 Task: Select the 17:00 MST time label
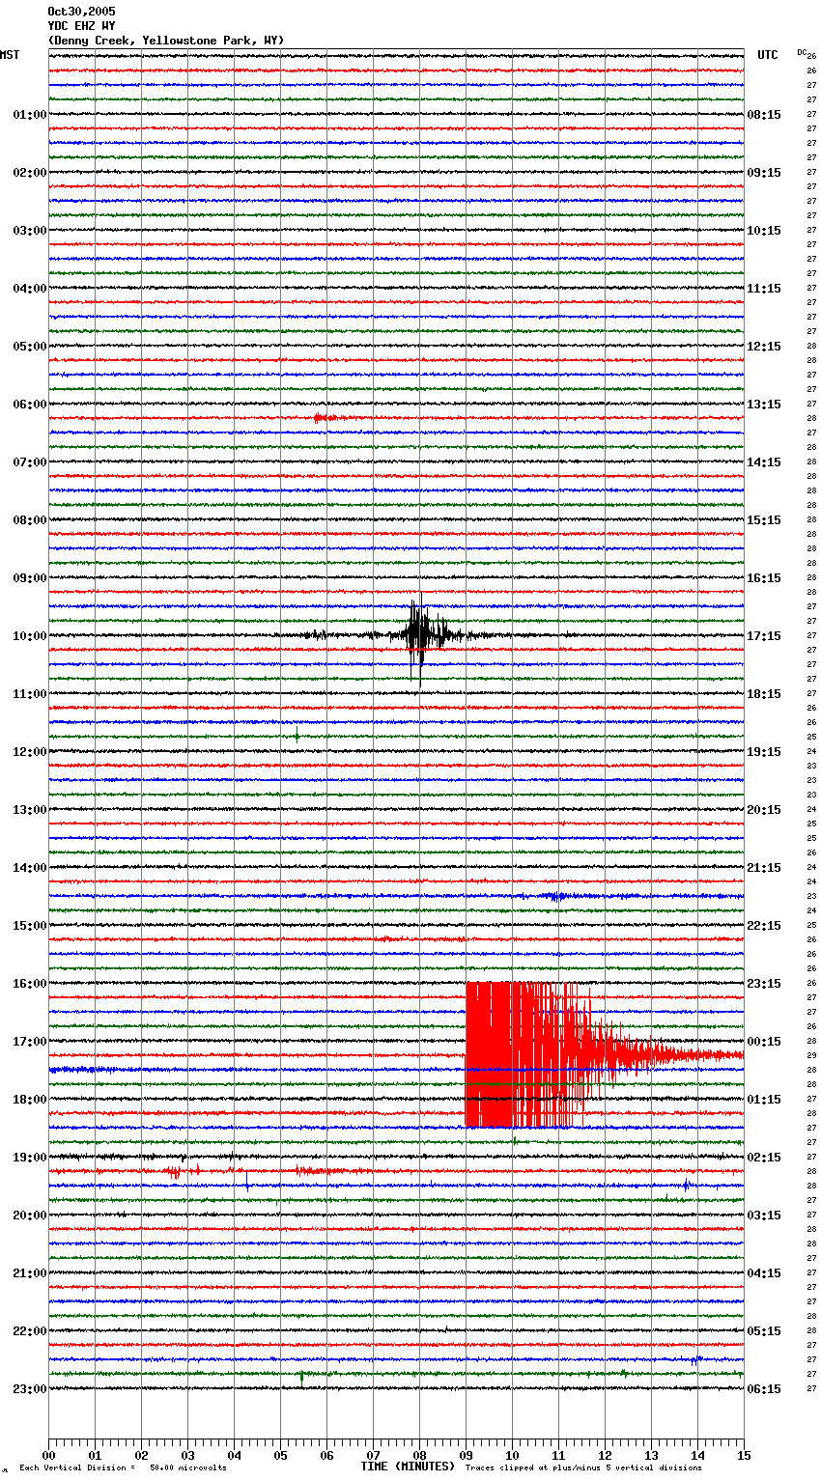[29, 1042]
